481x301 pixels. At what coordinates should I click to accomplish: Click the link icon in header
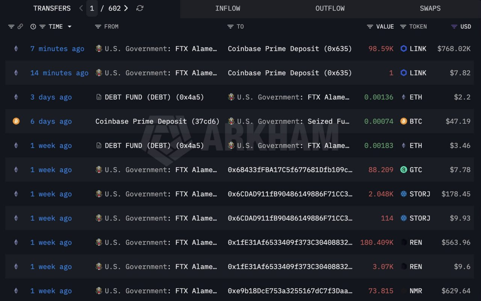pos(20,27)
